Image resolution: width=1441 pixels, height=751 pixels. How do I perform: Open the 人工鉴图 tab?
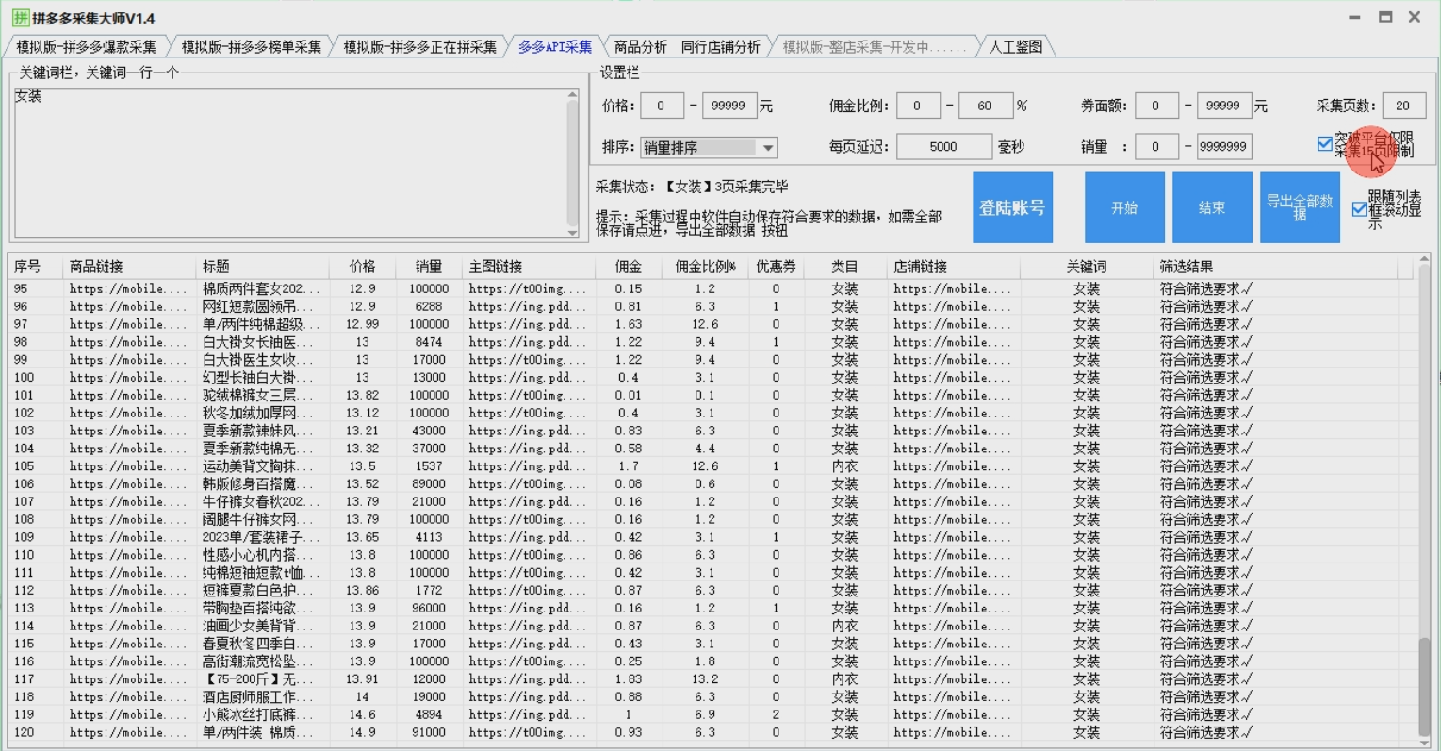coord(1015,46)
